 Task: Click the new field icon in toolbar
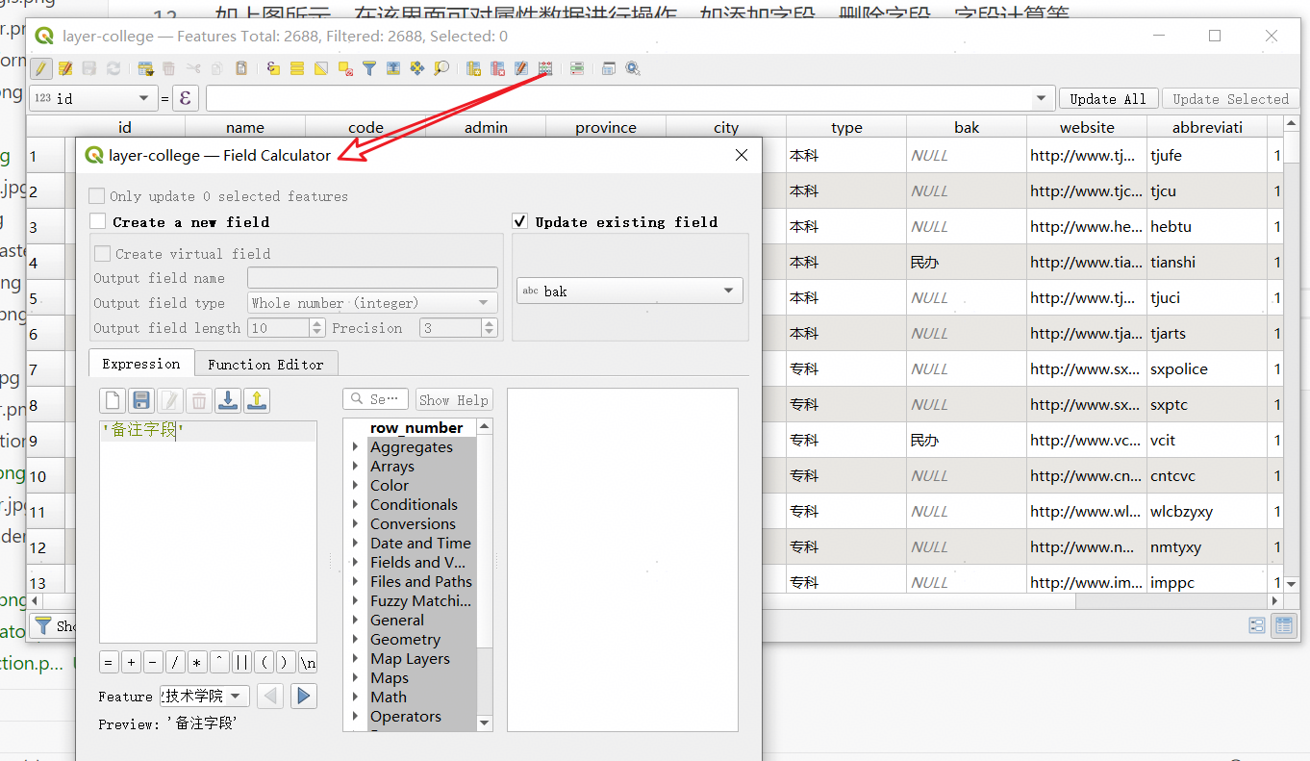473,68
